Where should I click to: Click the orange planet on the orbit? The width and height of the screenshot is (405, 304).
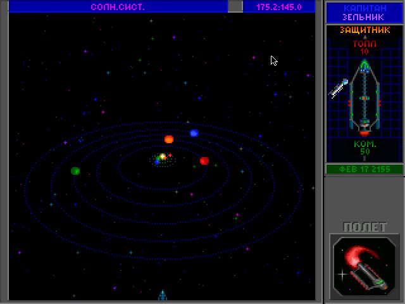coord(169,139)
